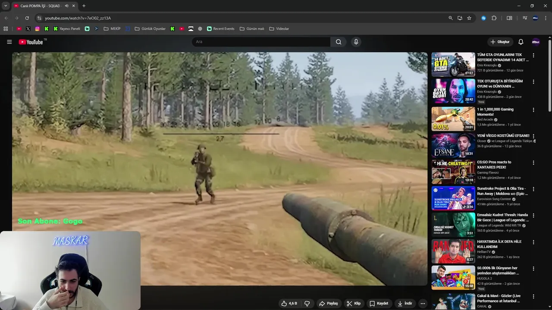Viewport: 552px width, 310px height.
Task: Open the Günün malı bookmarks folder
Action: click(x=252, y=29)
